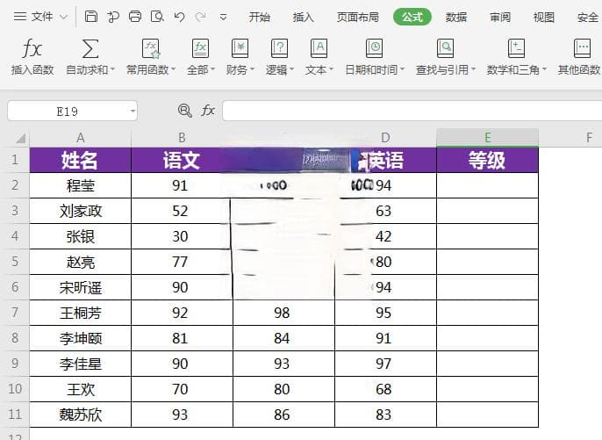Click the cell containing 王桐芳
This screenshot has width=602, height=440.
(x=80, y=313)
